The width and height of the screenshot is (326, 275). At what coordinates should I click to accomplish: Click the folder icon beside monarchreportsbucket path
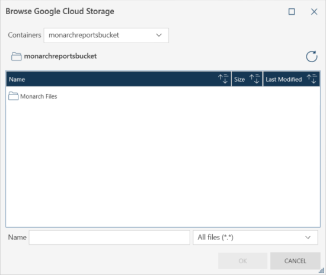coord(16,56)
